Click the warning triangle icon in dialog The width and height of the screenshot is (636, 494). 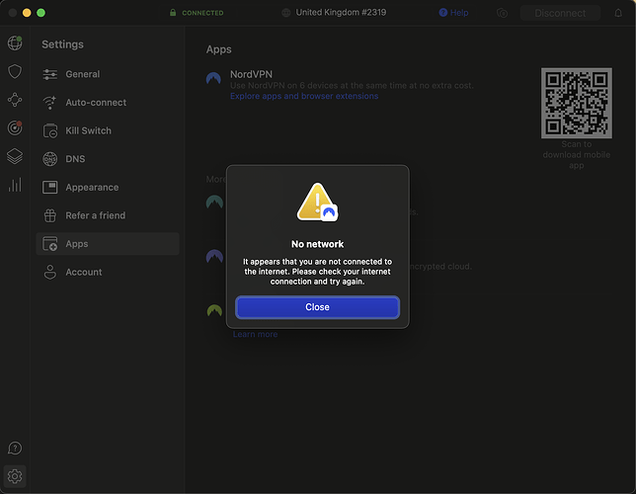click(x=317, y=202)
